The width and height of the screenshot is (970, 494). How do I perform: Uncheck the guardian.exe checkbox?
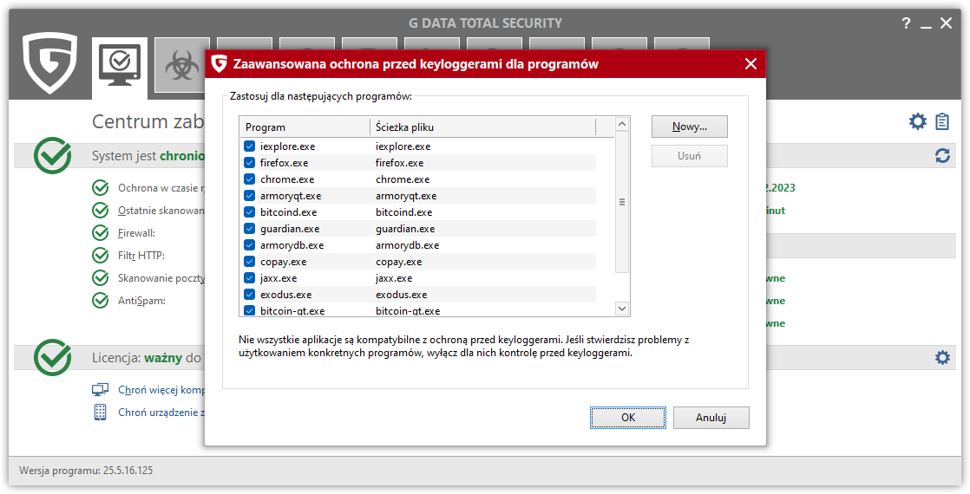click(249, 229)
